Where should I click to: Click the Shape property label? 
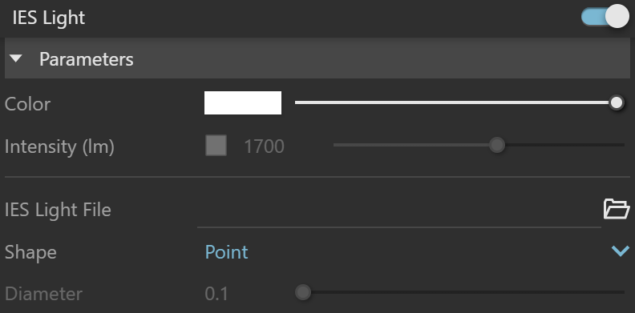tap(30, 252)
